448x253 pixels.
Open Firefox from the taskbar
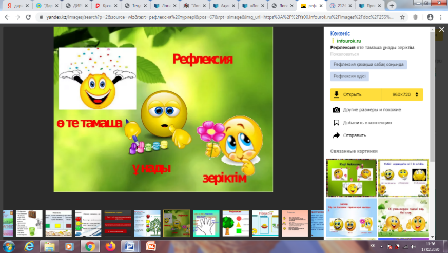pos(110,246)
